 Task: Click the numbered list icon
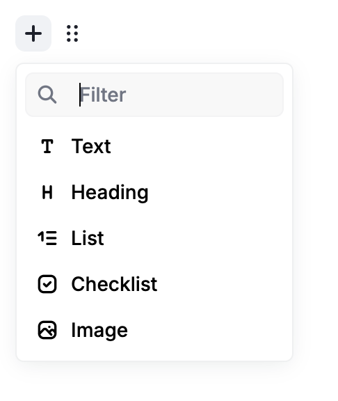click(x=47, y=238)
